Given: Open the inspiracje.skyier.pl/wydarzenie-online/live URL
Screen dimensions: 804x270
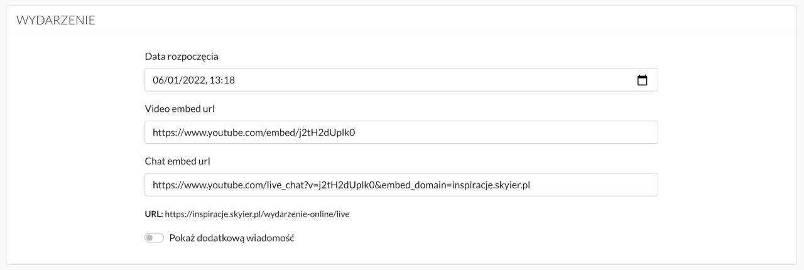Looking at the screenshot, I should 257,214.
